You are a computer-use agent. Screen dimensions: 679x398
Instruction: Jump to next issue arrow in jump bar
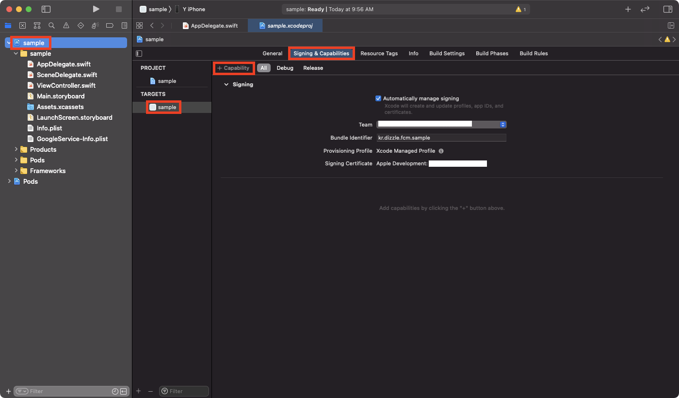[x=674, y=39]
